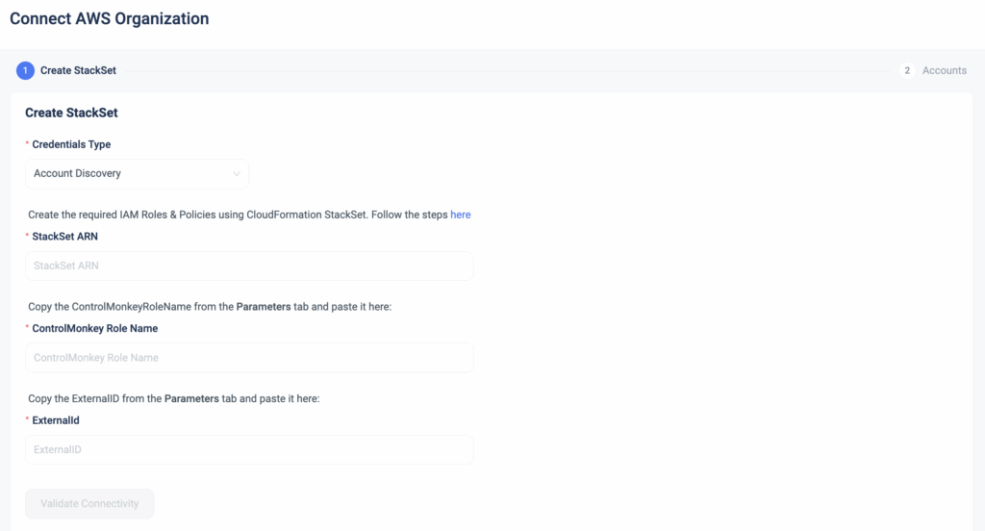Click the StackSet ARN field label
Image resolution: width=985 pixels, height=531 pixels.
64,236
